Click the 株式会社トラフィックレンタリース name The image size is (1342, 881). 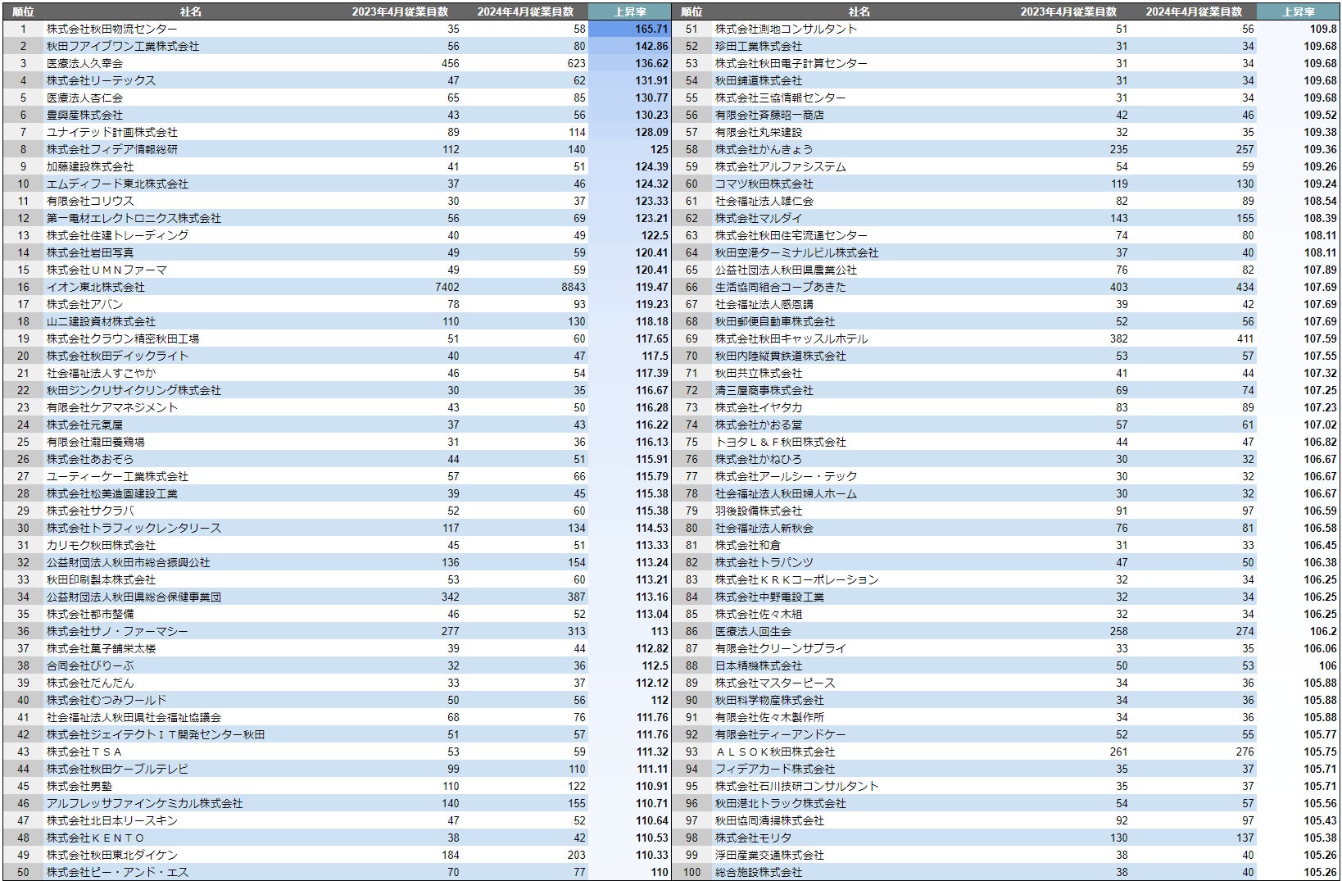[134, 528]
